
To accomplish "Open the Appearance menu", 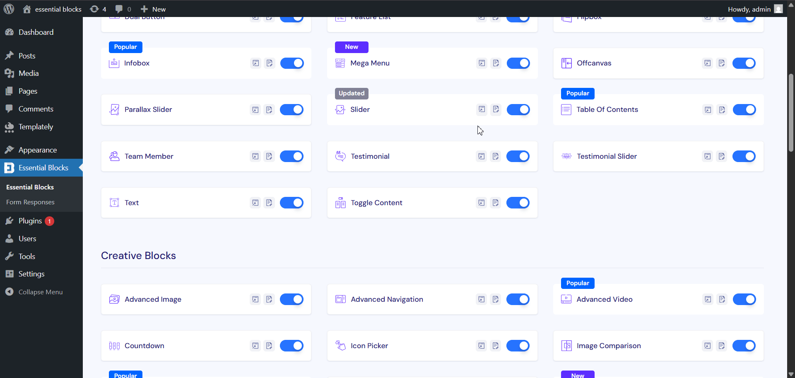I will click(x=38, y=150).
